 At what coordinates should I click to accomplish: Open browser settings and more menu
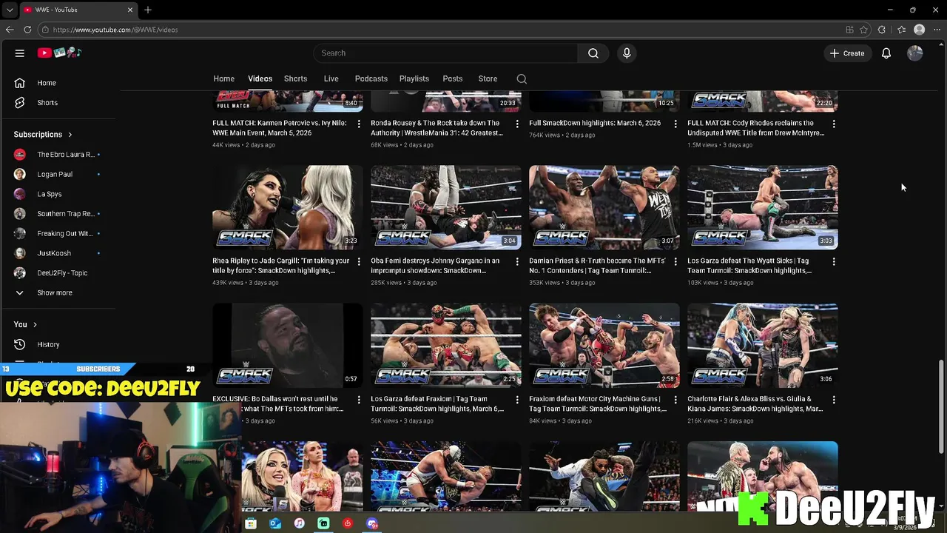pyautogui.click(x=937, y=30)
